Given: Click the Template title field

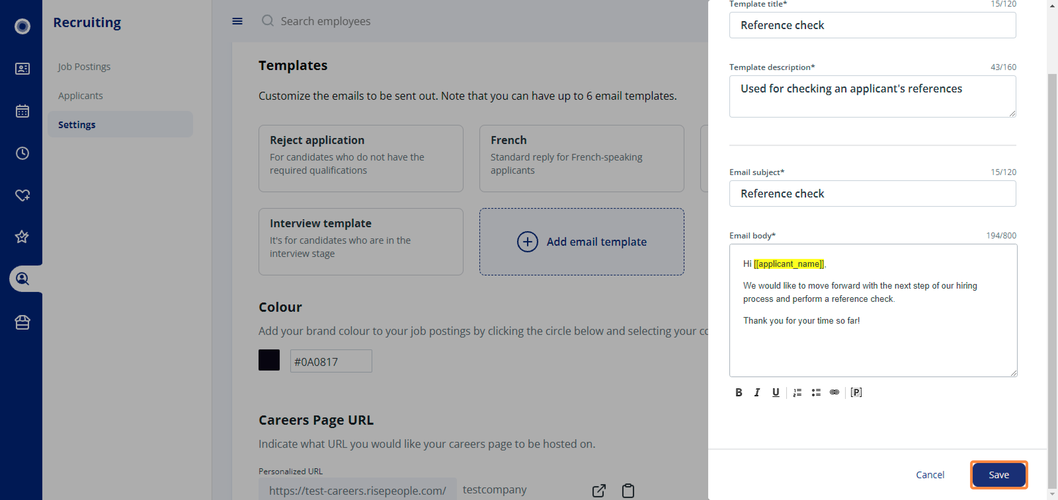Looking at the screenshot, I should (873, 25).
